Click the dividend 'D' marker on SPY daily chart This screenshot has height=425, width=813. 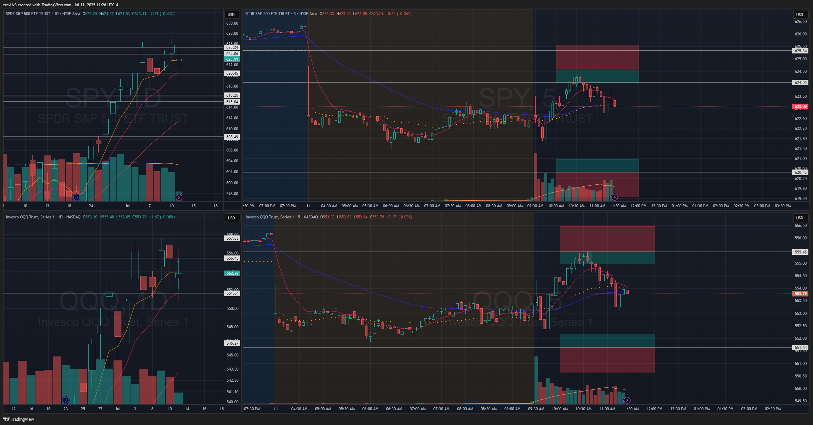[76, 197]
